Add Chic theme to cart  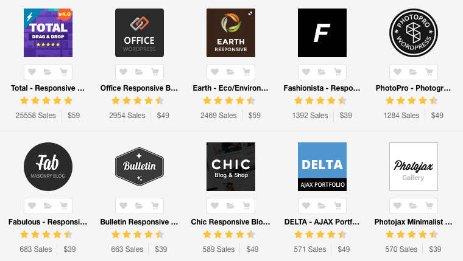[246, 206]
